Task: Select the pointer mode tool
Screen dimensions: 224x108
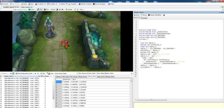Action: tap(57, 9)
